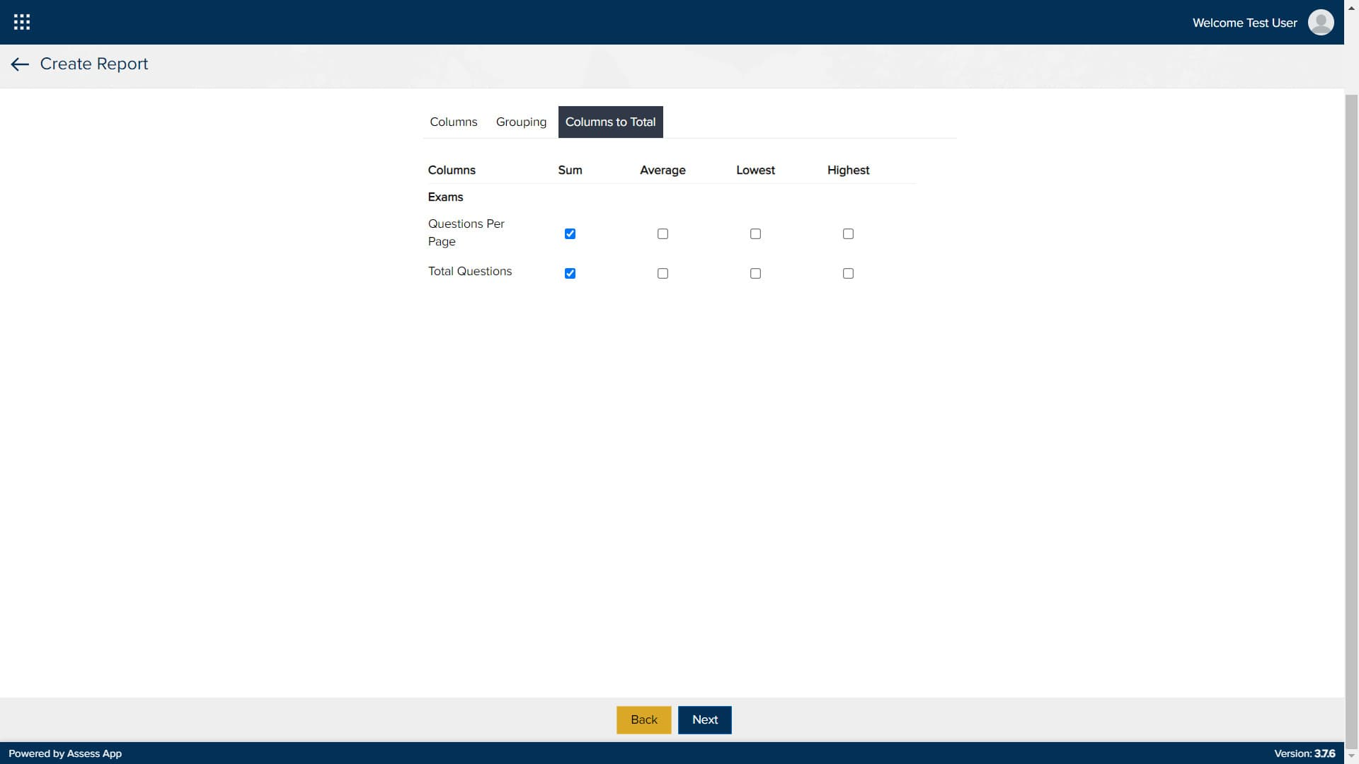
Task: Tick Highest for Total Questions
Action: tap(848, 274)
